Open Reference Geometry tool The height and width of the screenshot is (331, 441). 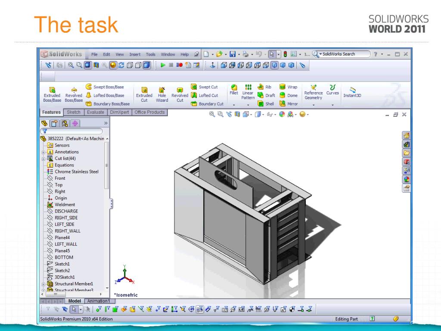pyautogui.click(x=314, y=92)
